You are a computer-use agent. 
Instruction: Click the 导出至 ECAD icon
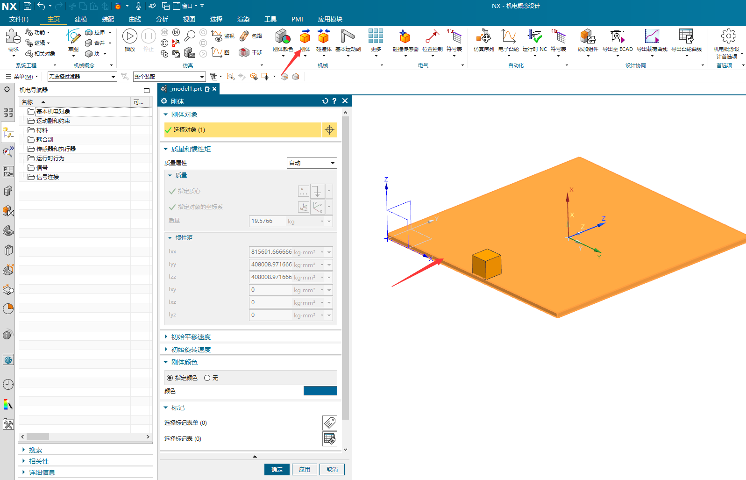[x=617, y=37]
